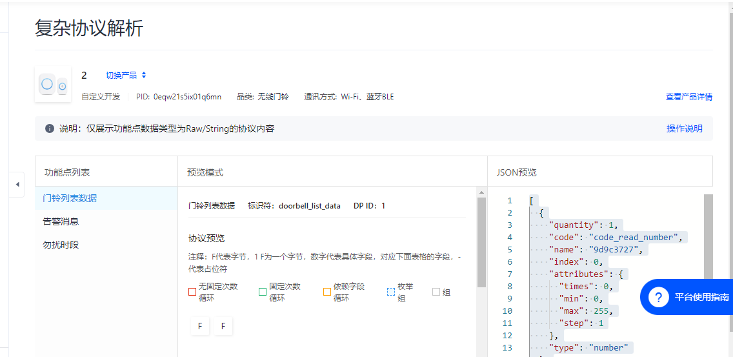Click the doorbell product thumbnail image
The height and width of the screenshot is (357, 733).
pos(53,84)
